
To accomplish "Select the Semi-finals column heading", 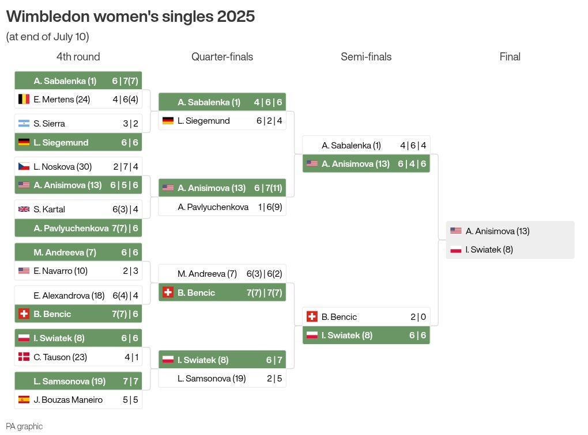I will [x=366, y=57].
